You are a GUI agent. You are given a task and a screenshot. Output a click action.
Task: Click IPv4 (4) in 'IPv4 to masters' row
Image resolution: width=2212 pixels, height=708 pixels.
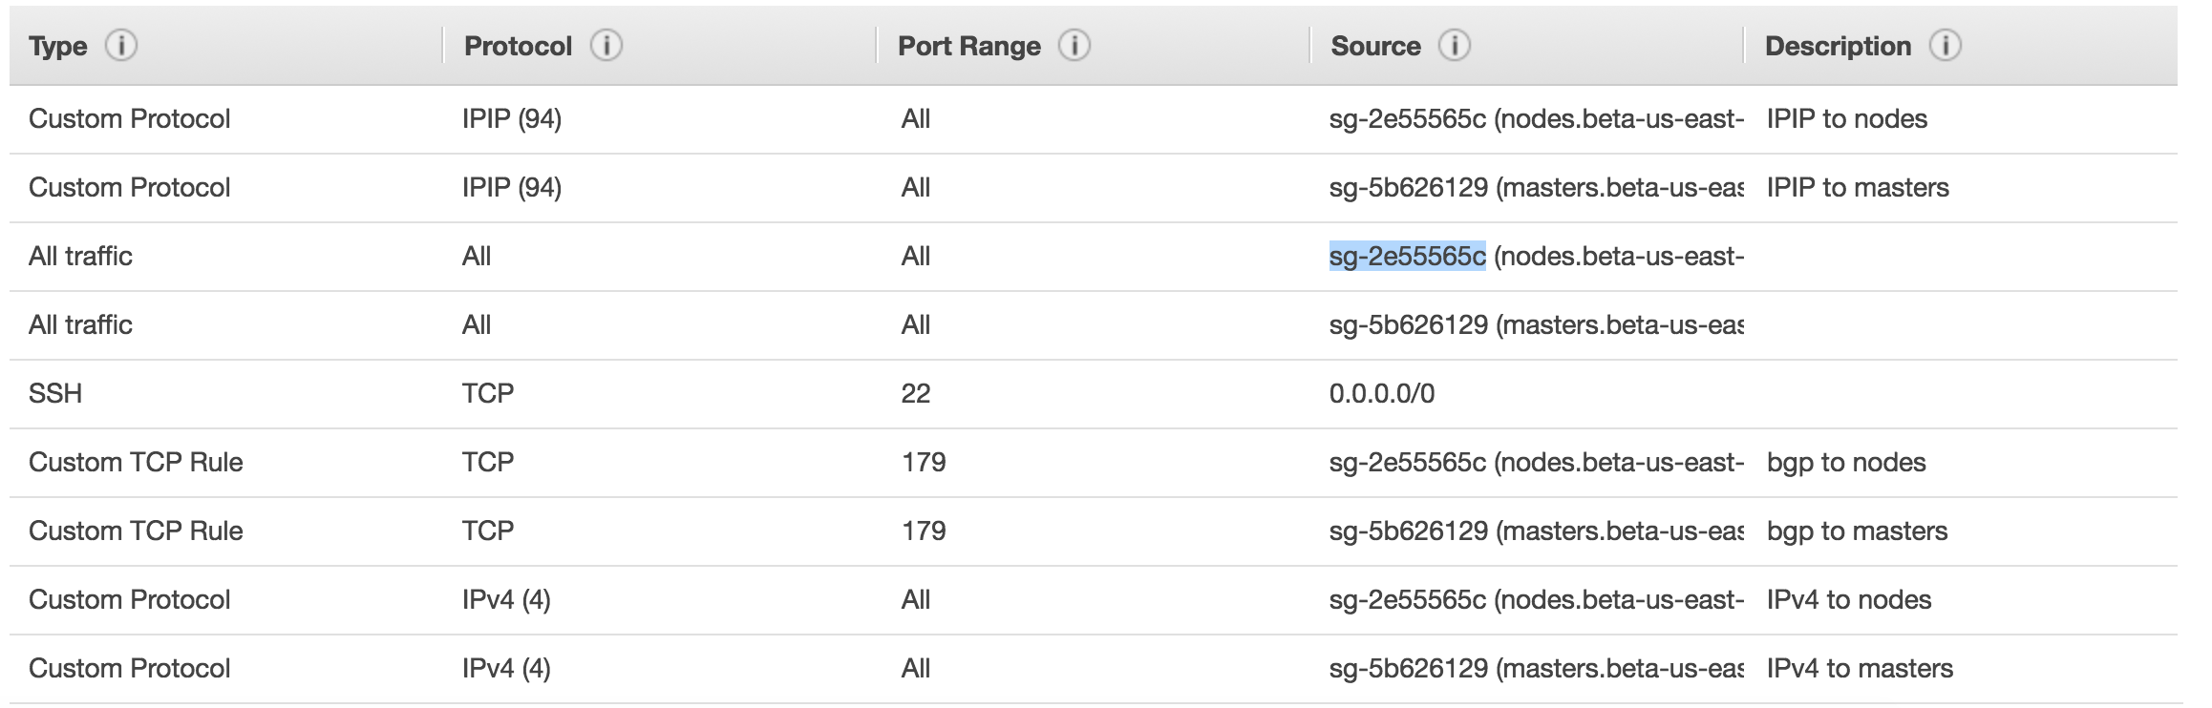click(506, 668)
